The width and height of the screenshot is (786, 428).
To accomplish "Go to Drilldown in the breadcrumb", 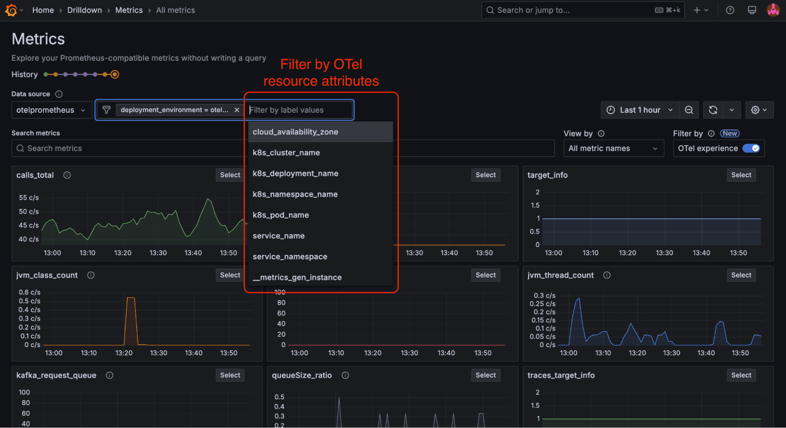I will coord(85,10).
